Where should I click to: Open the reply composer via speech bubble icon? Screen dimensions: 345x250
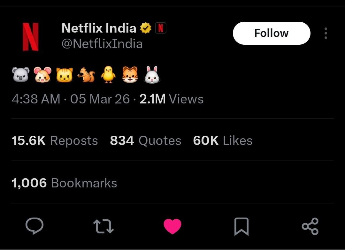34,226
